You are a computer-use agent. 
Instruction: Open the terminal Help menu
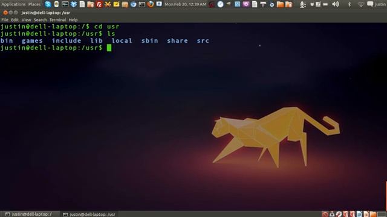pos(73,20)
